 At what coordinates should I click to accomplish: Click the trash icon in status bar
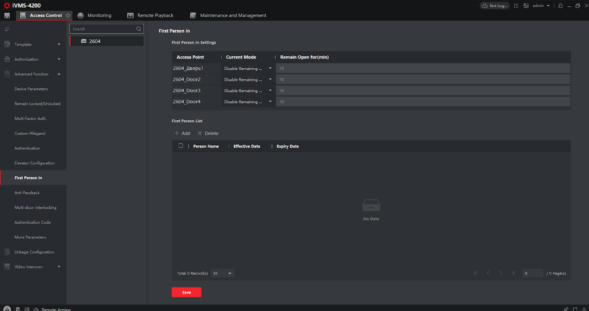[x=18, y=309]
